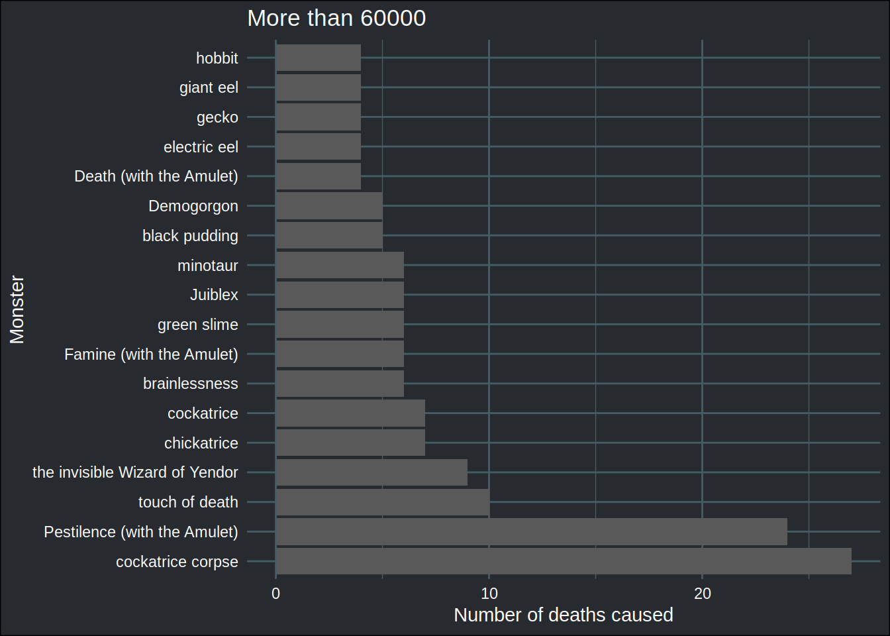Image resolution: width=890 pixels, height=636 pixels.
Task: Select the brainlessness bar
Action: click(x=340, y=384)
